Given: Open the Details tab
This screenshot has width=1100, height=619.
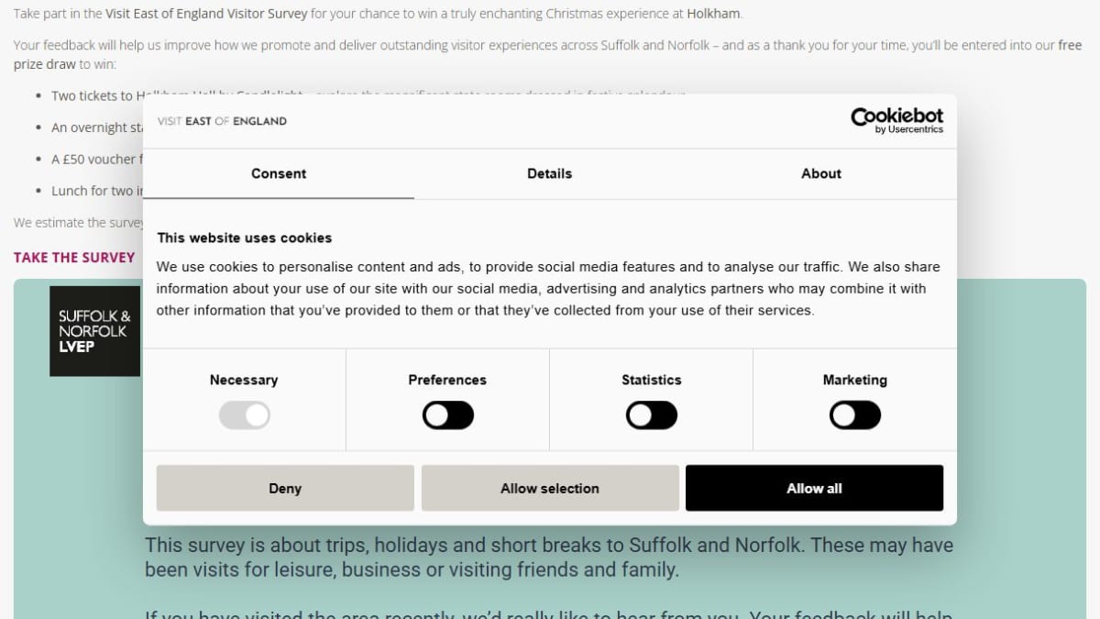Looking at the screenshot, I should click(x=550, y=173).
